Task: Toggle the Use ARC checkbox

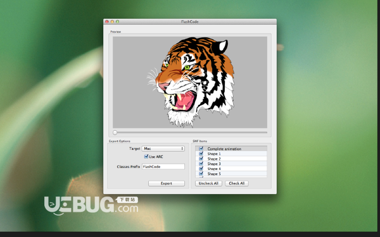Action: click(x=146, y=157)
